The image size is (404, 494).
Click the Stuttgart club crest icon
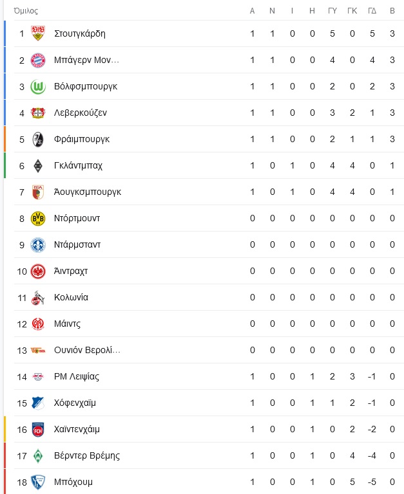pos(38,33)
